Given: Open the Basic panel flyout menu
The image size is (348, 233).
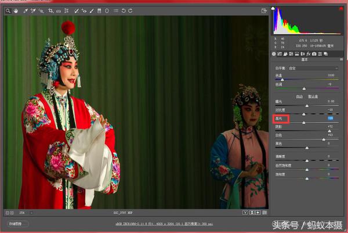Looking at the screenshot, I should pos(342,59).
